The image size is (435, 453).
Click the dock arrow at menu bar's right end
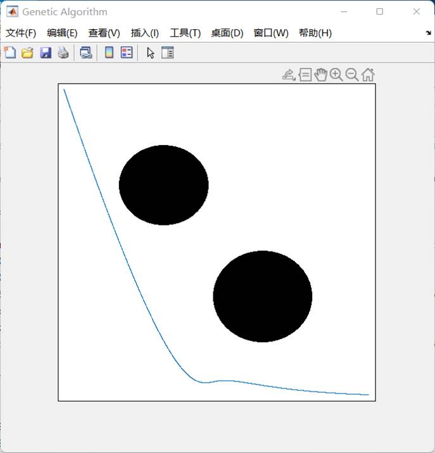point(428,33)
